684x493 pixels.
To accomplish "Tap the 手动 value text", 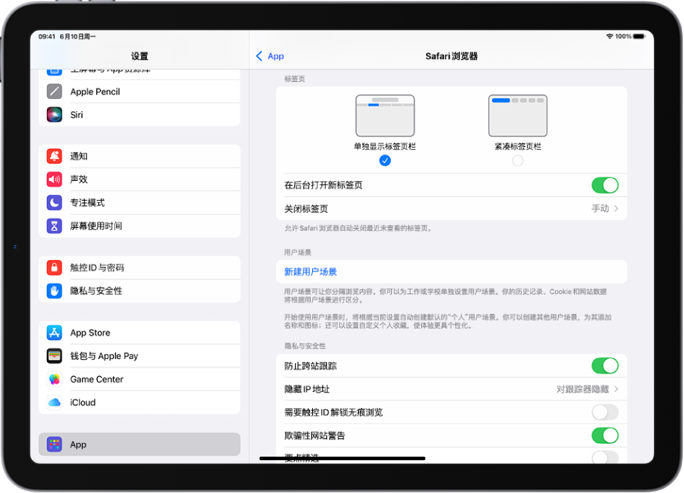I will pos(600,209).
